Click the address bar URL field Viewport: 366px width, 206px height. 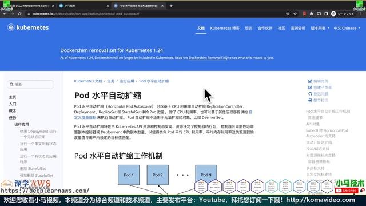click(154, 14)
